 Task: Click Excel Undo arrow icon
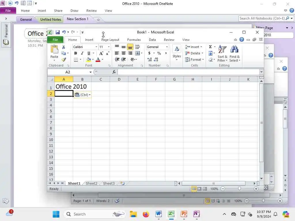click(64, 32)
